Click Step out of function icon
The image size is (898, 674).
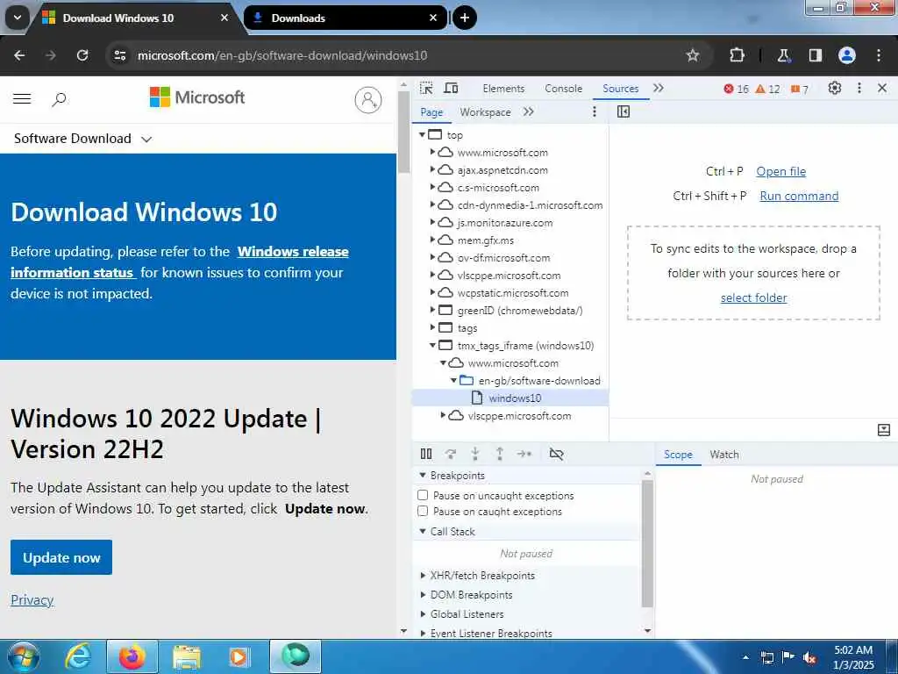(x=499, y=454)
